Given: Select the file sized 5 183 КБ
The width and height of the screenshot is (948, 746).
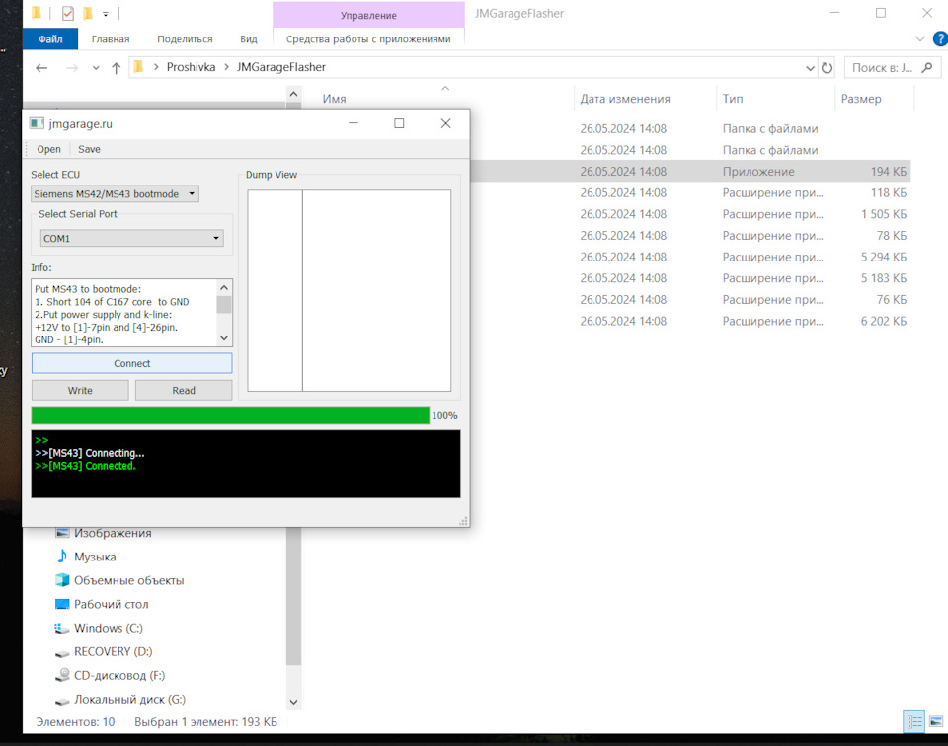Looking at the screenshot, I should (x=689, y=278).
